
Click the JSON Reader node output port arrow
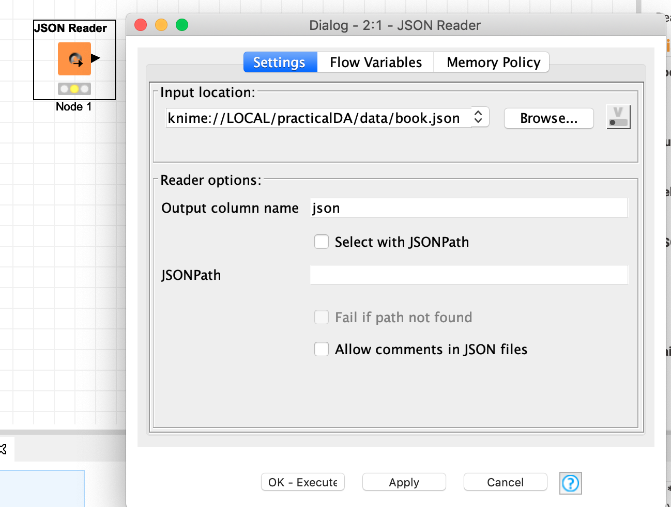(x=96, y=58)
